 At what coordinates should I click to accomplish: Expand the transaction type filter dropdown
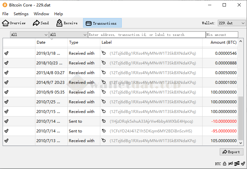click(x=68, y=35)
